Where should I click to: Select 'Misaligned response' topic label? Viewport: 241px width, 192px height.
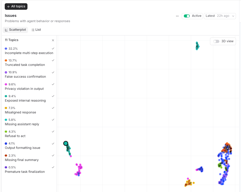point(20,112)
